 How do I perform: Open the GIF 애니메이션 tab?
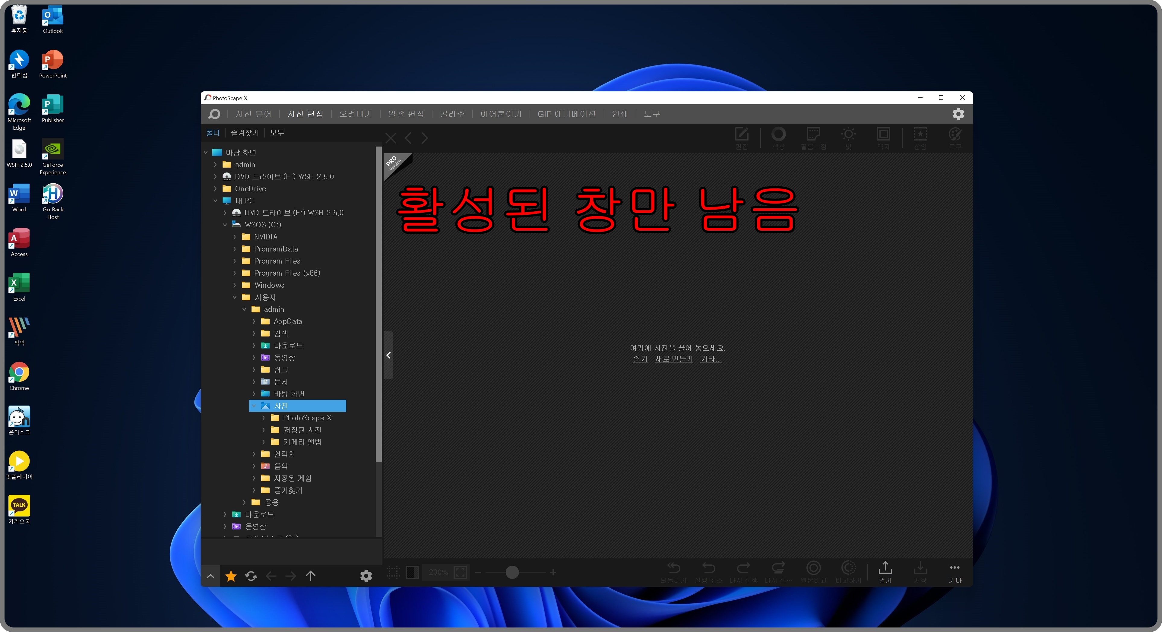click(566, 114)
